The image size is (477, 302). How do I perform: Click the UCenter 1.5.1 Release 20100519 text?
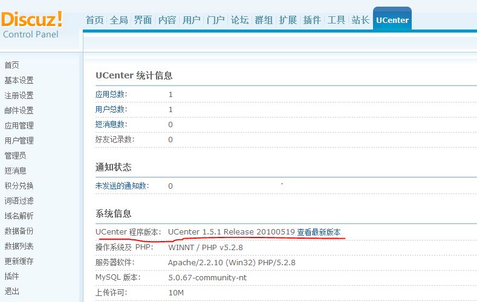pos(232,232)
